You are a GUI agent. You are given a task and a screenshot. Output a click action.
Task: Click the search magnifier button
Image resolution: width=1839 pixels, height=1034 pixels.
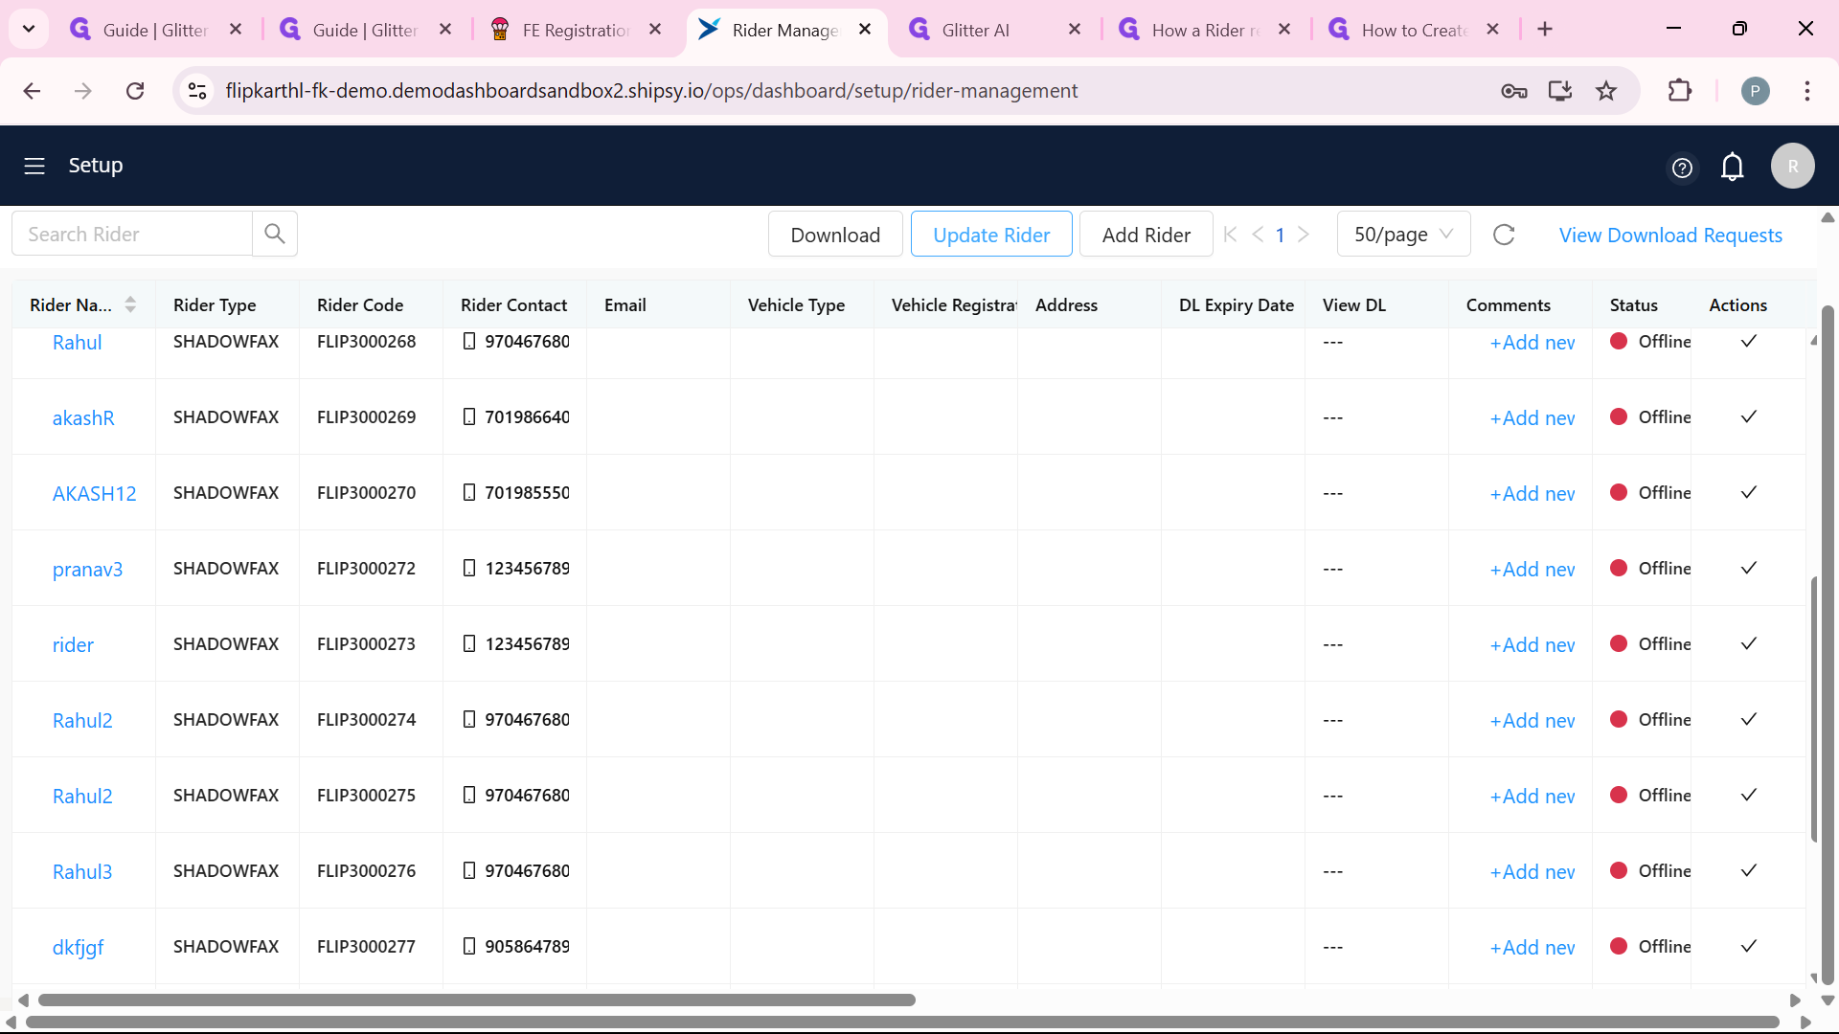[275, 234]
